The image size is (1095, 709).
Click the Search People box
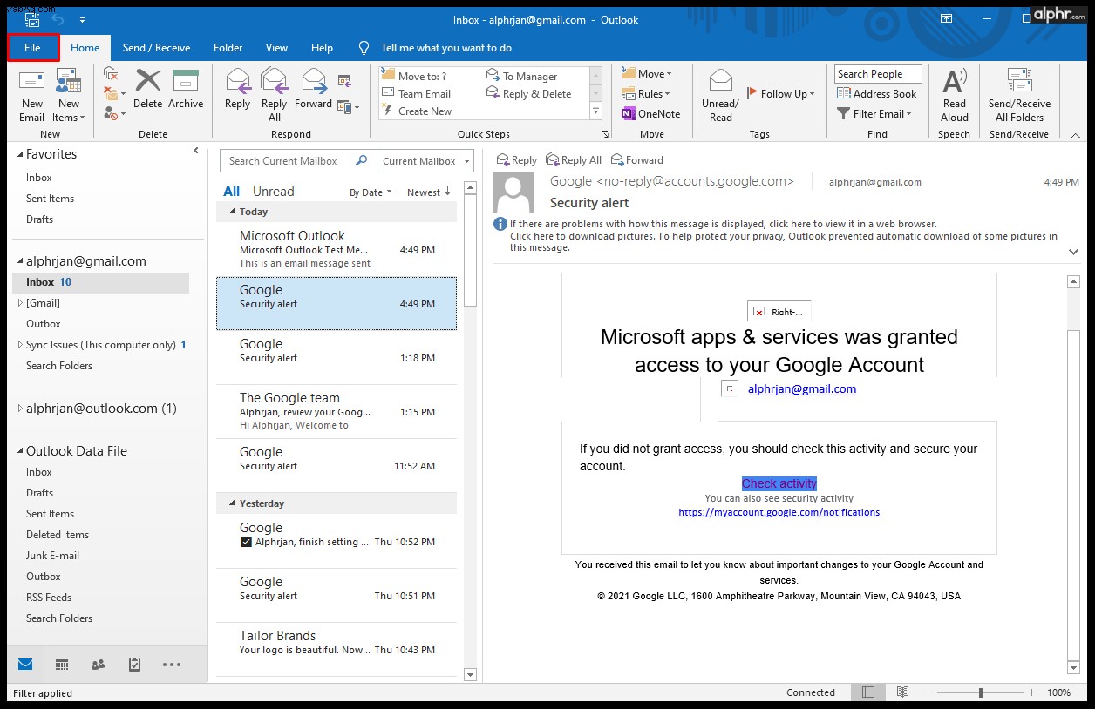[x=878, y=74]
